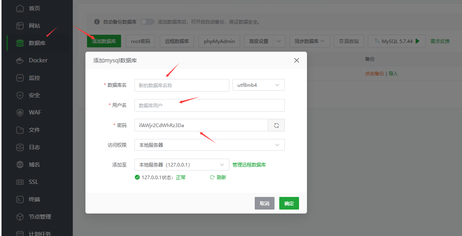
Task: Open the Docker sidebar icon
Action: [x=20, y=60]
